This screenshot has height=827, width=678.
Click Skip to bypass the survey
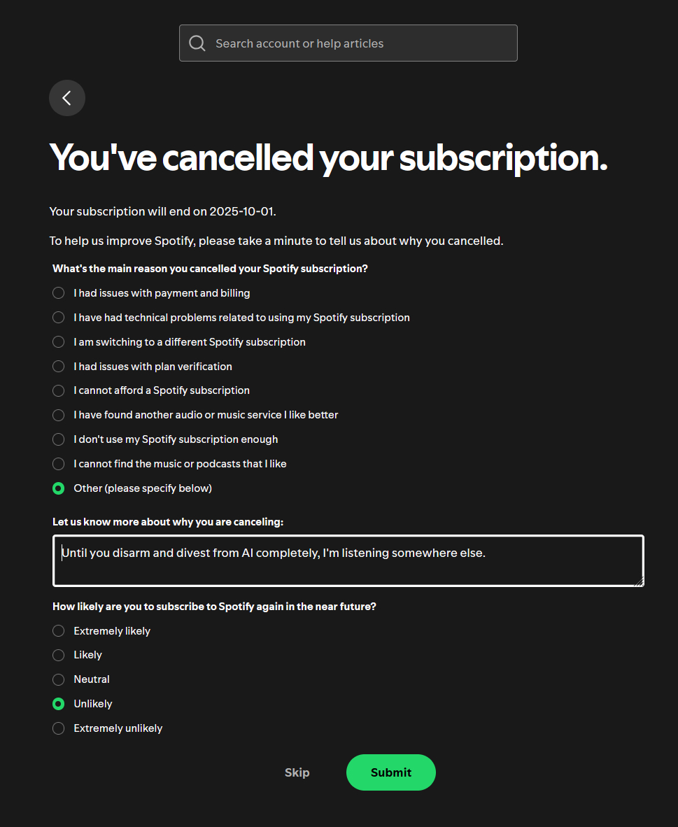click(x=297, y=772)
